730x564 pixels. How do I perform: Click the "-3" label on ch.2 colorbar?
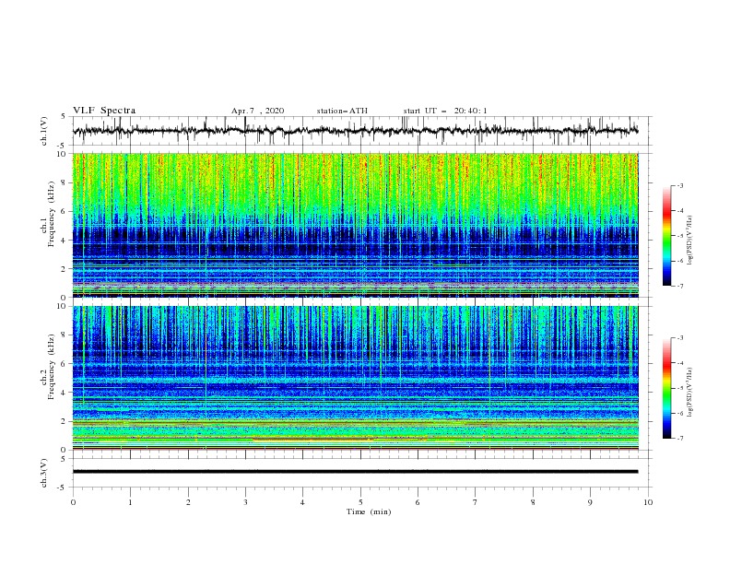679,338
